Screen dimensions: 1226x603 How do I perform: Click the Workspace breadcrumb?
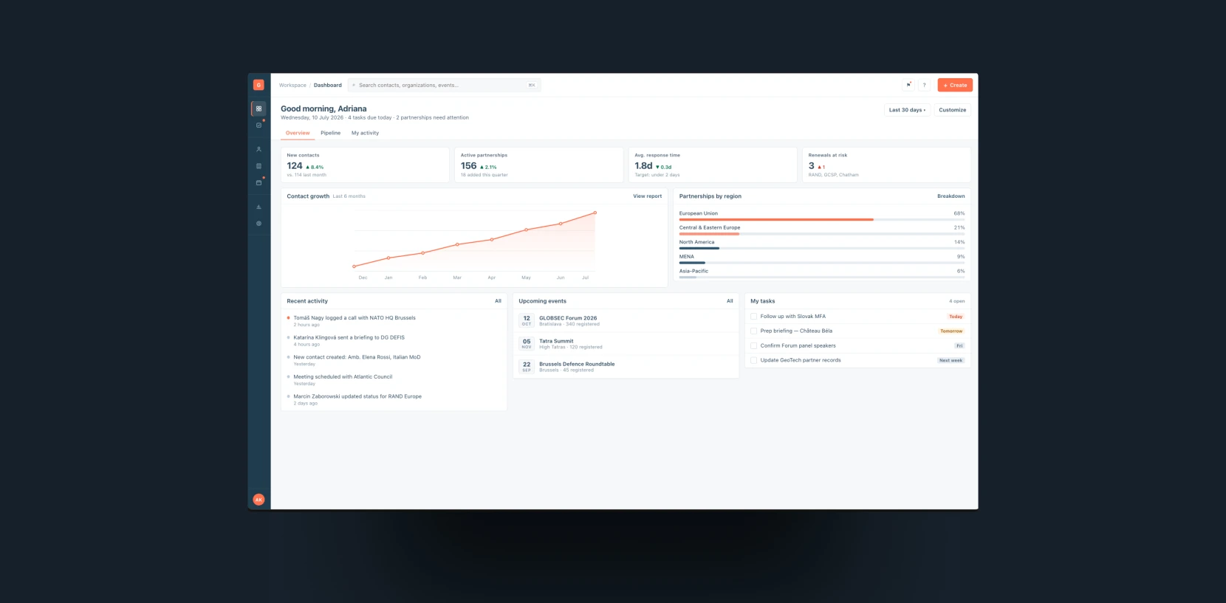pyautogui.click(x=292, y=85)
